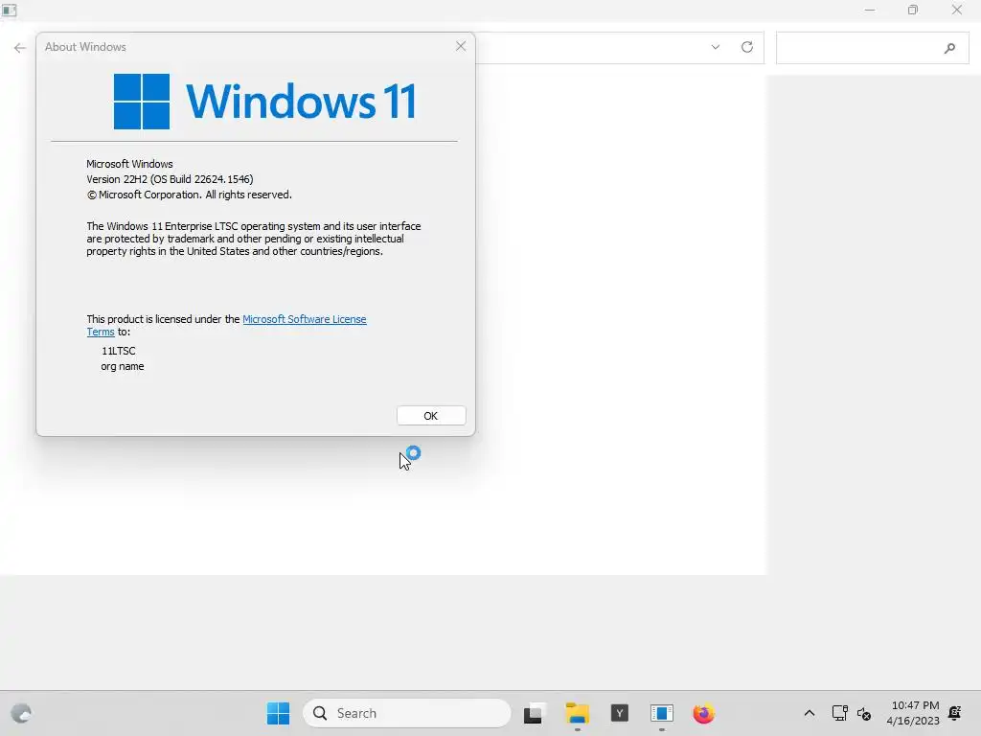Open the Microsoft Software License link
981x736 pixels.
pyautogui.click(x=304, y=319)
